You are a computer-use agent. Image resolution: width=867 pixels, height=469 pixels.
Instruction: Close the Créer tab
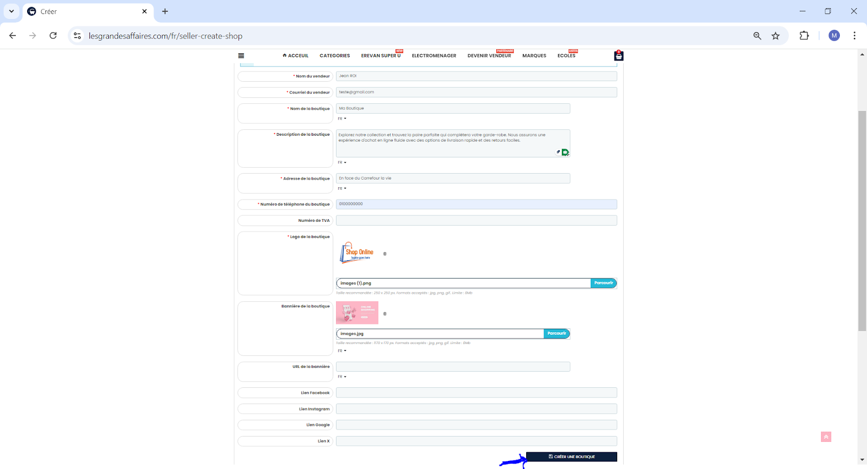tap(145, 11)
